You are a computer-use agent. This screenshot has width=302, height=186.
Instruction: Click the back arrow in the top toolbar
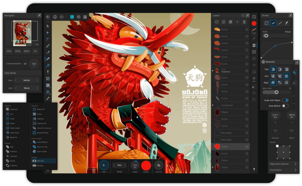coord(48,17)
